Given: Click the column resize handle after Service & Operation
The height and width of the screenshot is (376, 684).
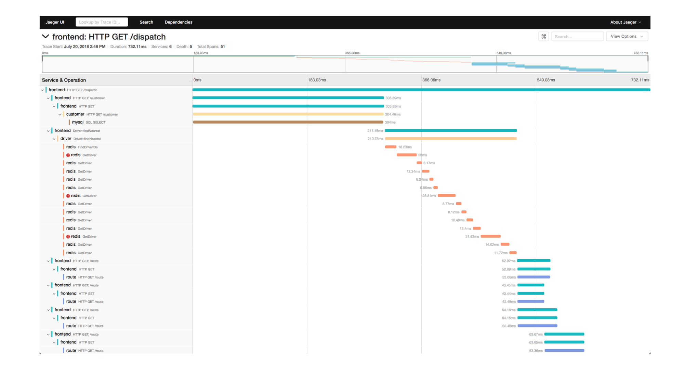Looking at the screenshot, I should coord(190,82).
